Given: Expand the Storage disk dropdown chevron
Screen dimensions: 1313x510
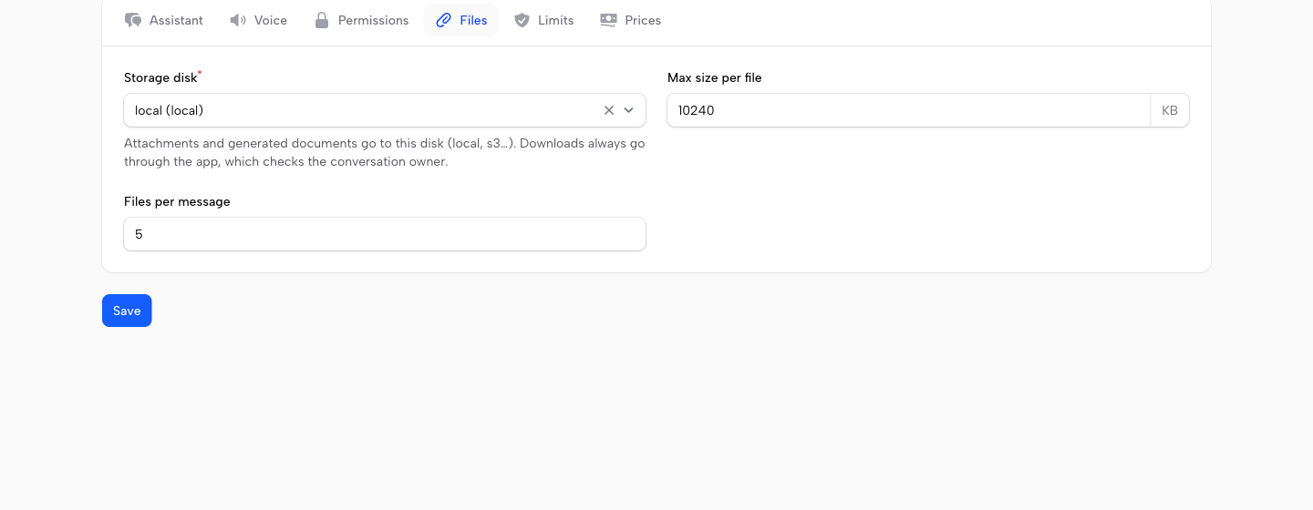Looking at the screenshot, I should point(628,110).
